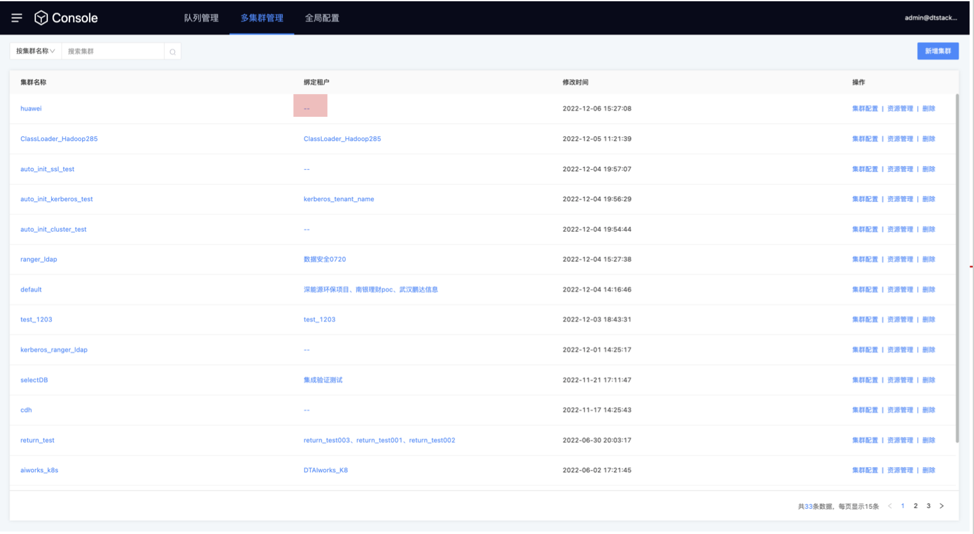Click 删除 for test_1203 row
The image size is (974, 534).
pyautogui.click(x=929, y=319)
